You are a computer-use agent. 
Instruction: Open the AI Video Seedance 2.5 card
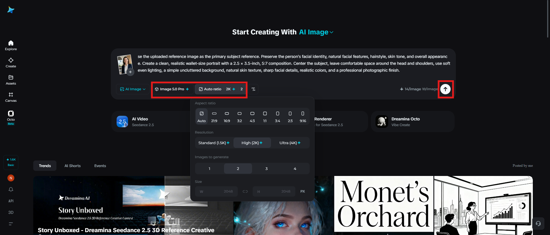point(151,122)
